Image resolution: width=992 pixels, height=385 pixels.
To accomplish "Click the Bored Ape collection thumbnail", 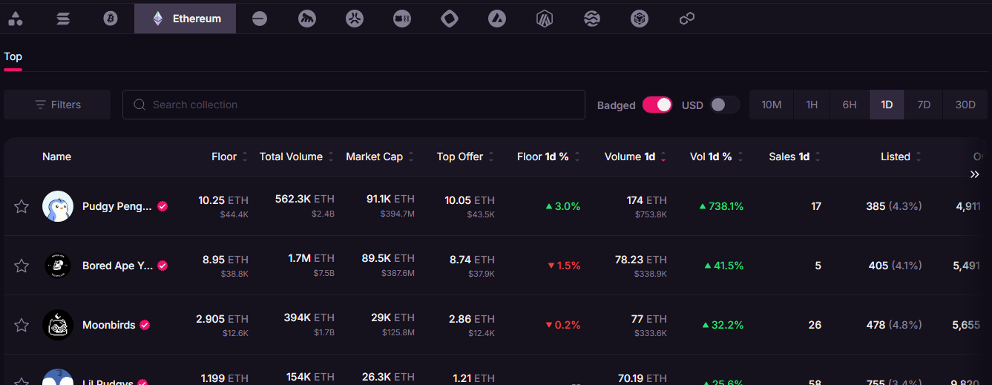I will coord(58,266).
